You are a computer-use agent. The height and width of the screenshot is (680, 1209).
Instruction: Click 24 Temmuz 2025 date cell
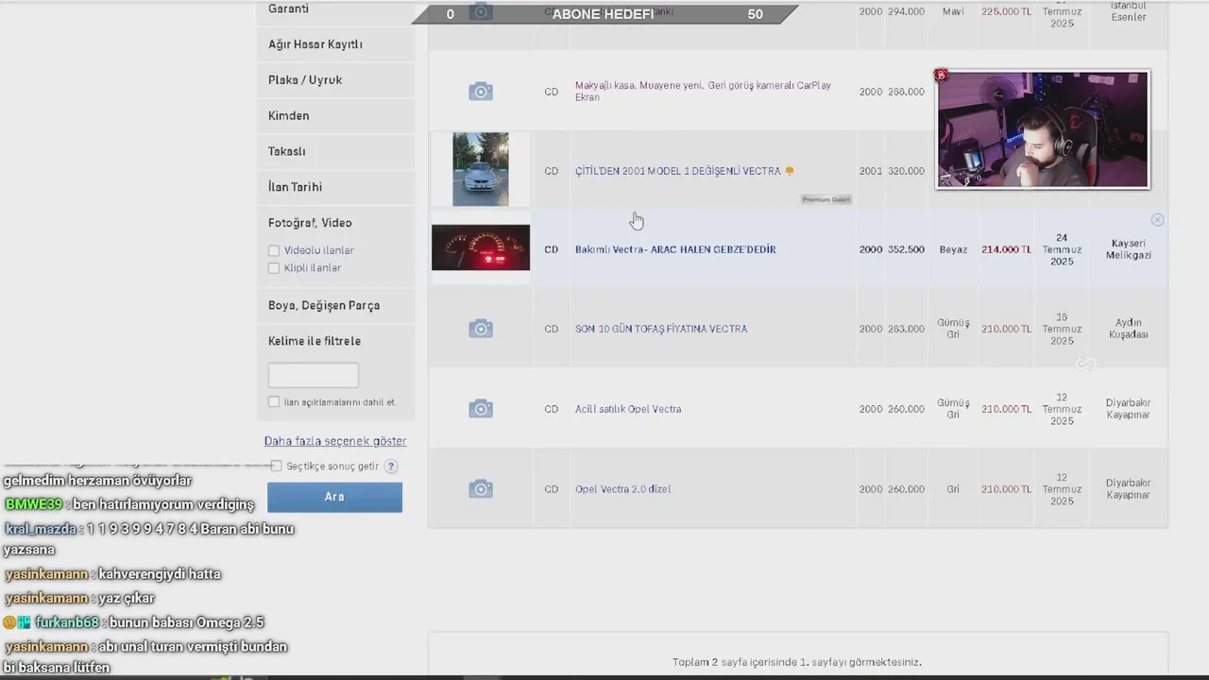point(1062,249)
